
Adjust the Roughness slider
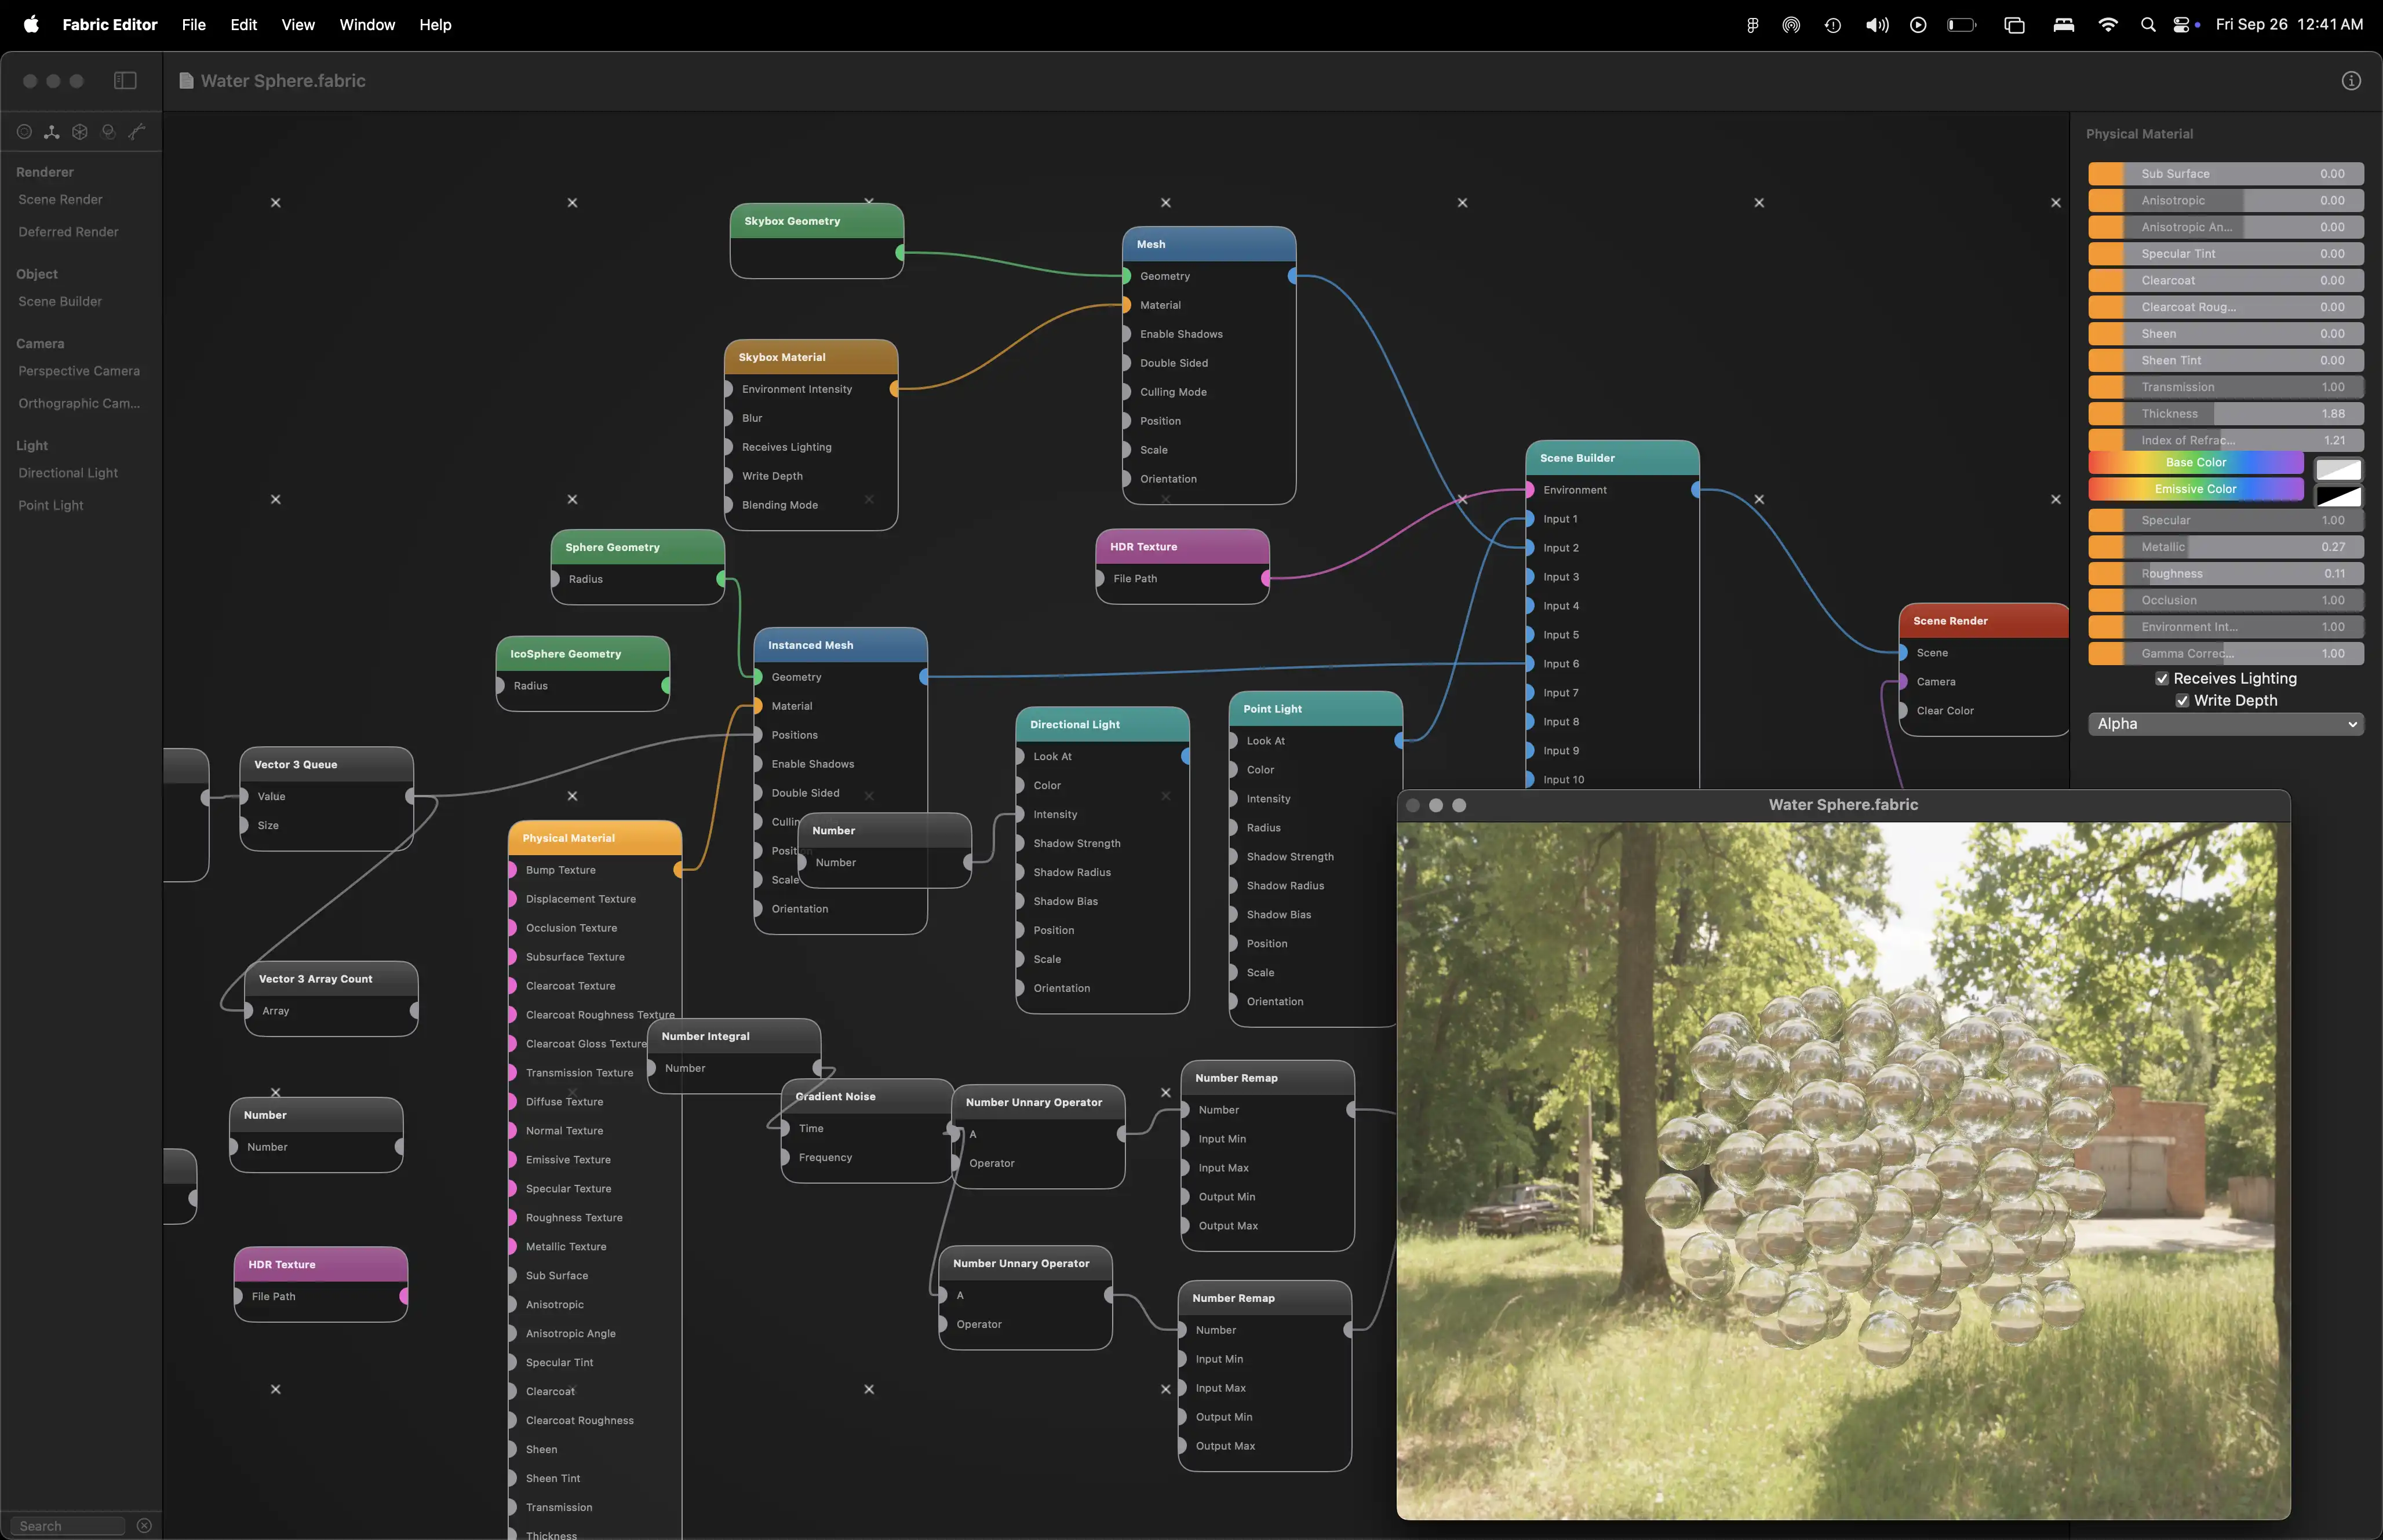click(x=2225, y=574)
